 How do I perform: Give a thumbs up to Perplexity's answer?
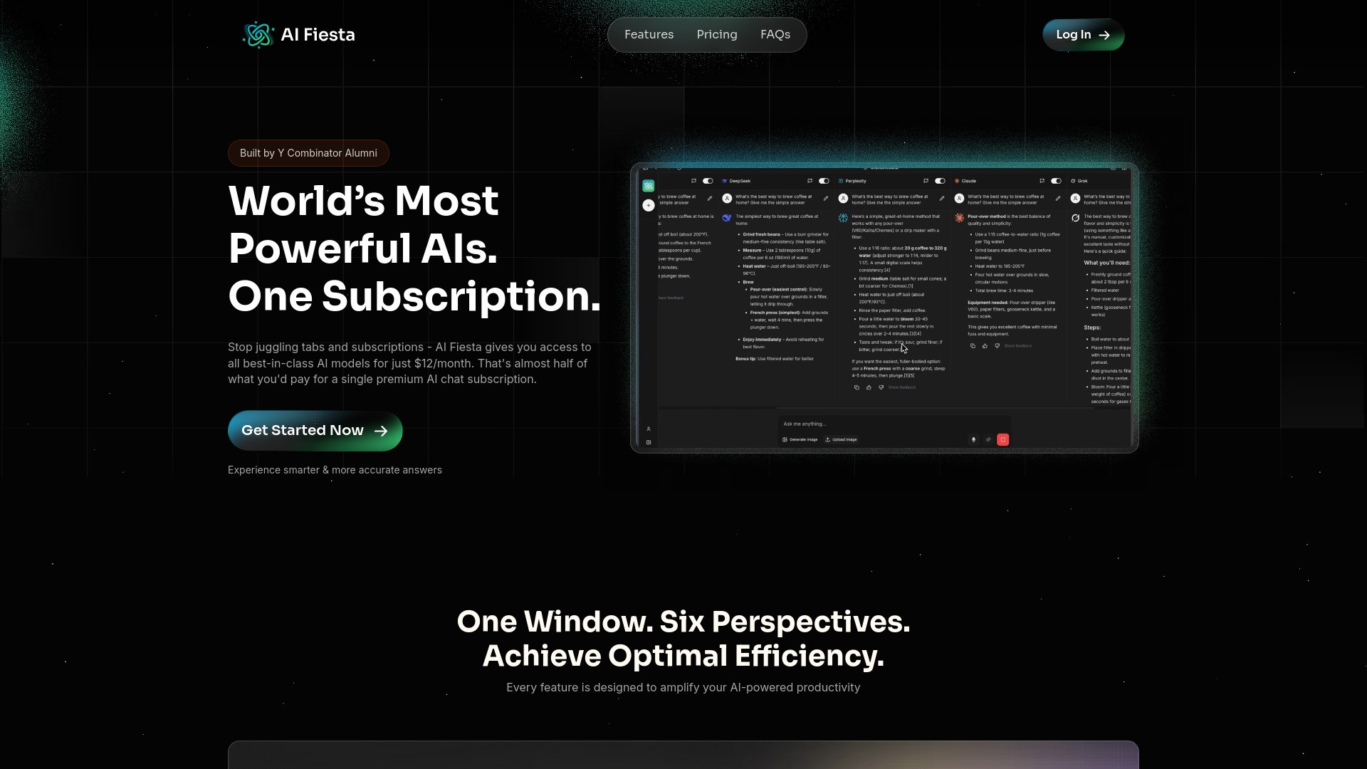pyautogui.click(x=869, y=387)
